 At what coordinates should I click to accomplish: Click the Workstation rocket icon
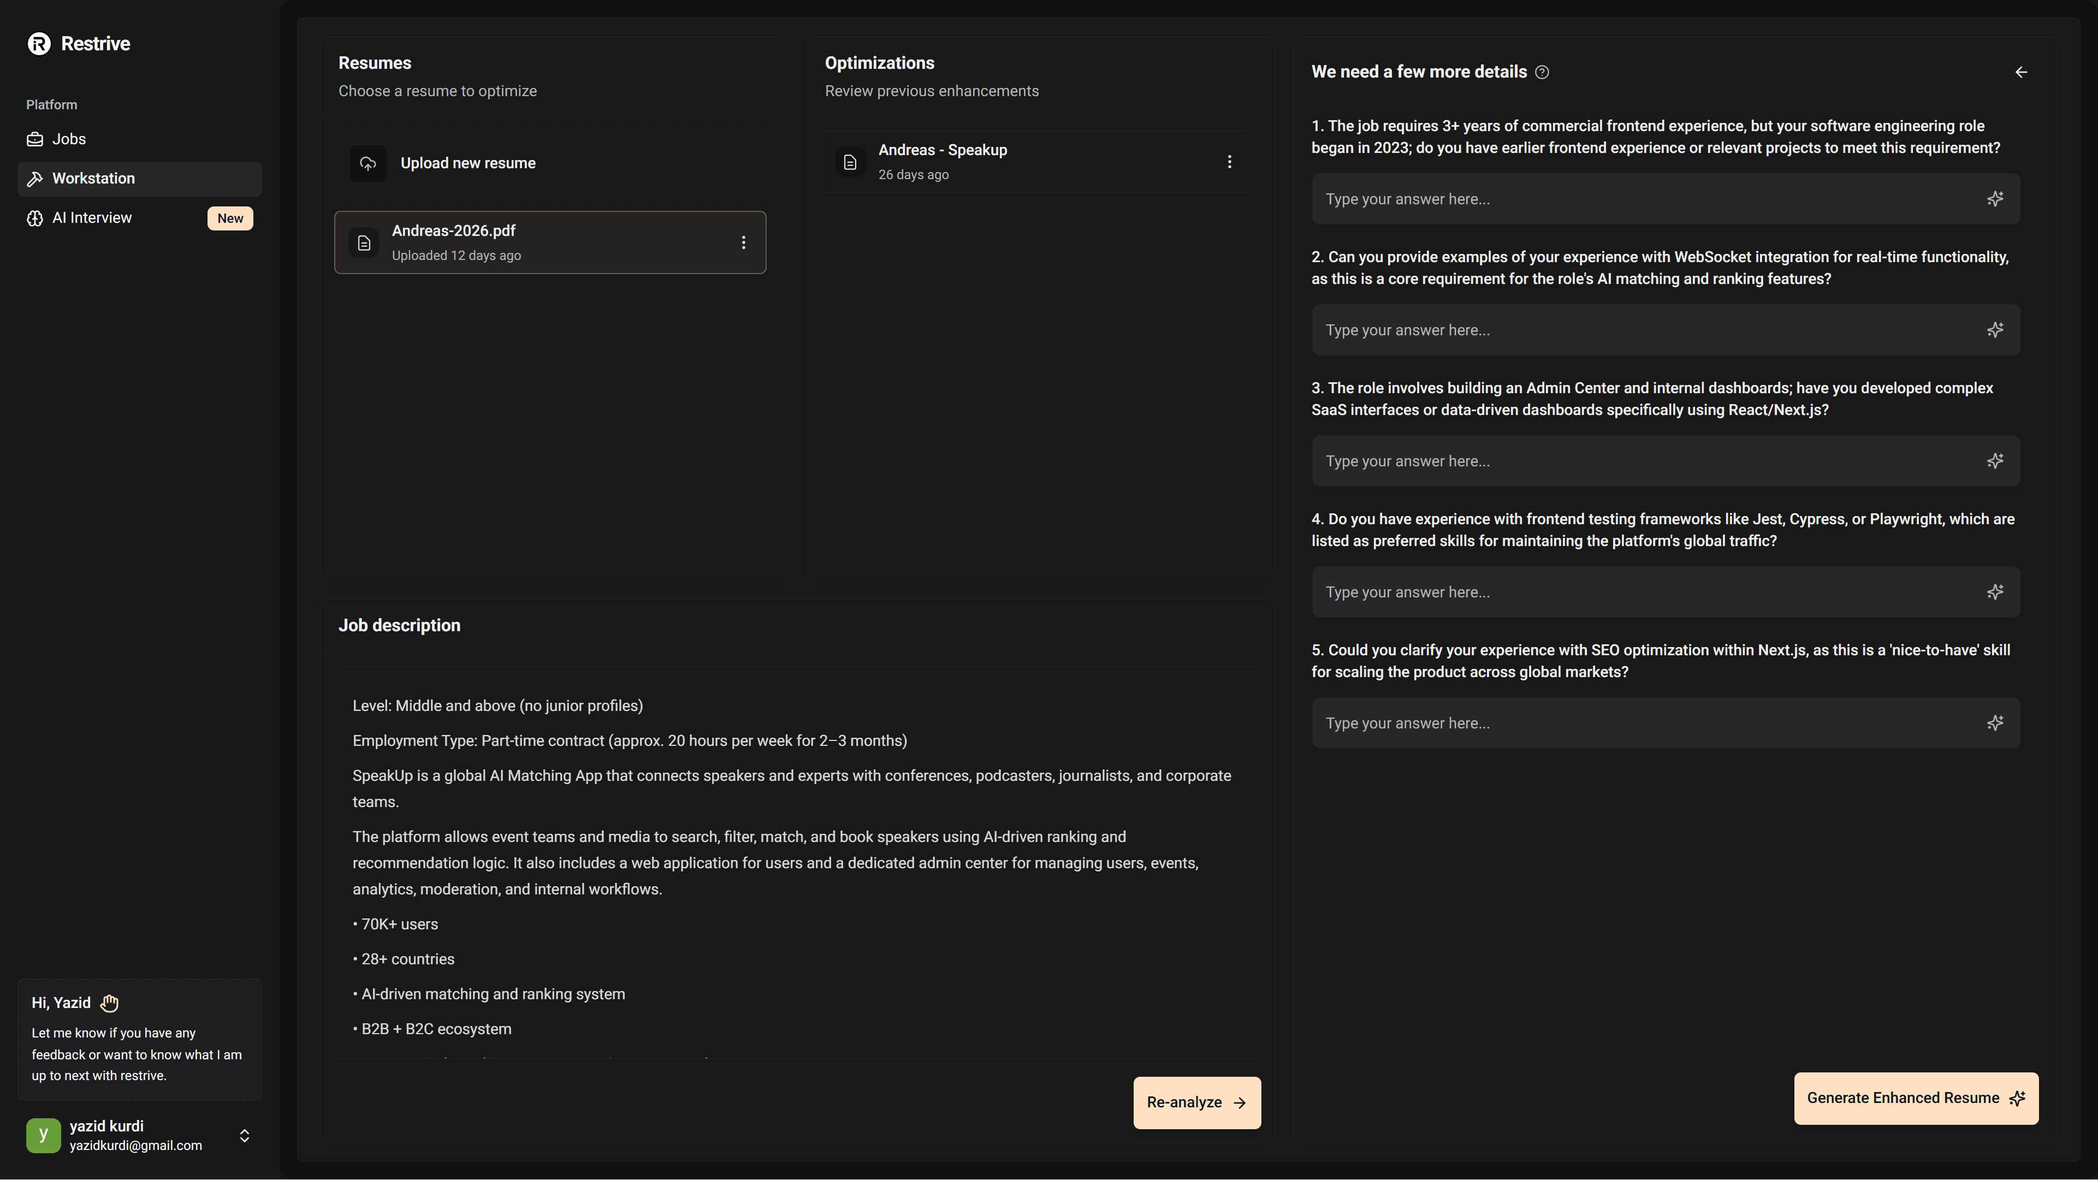35,178
